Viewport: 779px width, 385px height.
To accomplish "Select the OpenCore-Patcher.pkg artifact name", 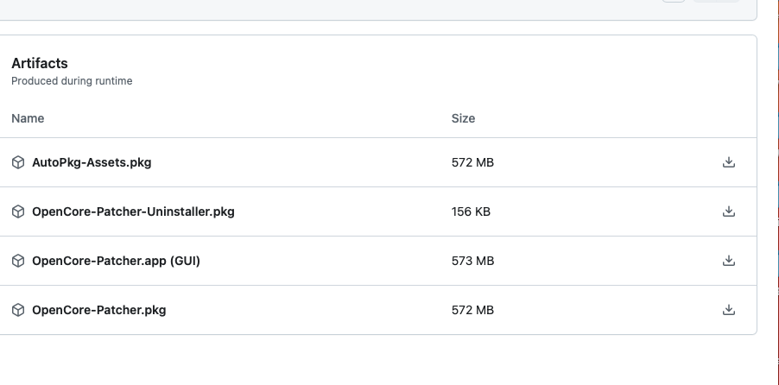I will click(98, 310).
